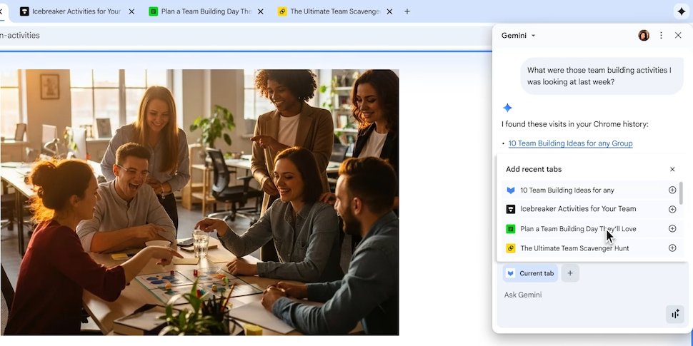Add 'Icebreaker Activities' tab with plus icon
Screen dimensions: 693x346
pos(672,209)
